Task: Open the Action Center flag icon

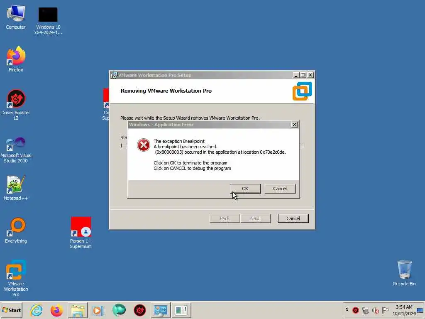Action: tap(385, 310)
